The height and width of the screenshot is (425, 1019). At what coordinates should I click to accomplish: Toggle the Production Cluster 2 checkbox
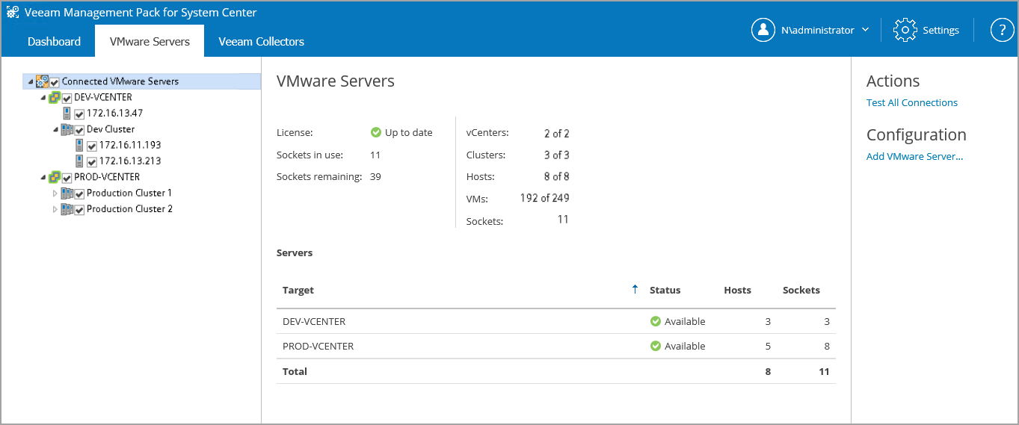(79, 210)
